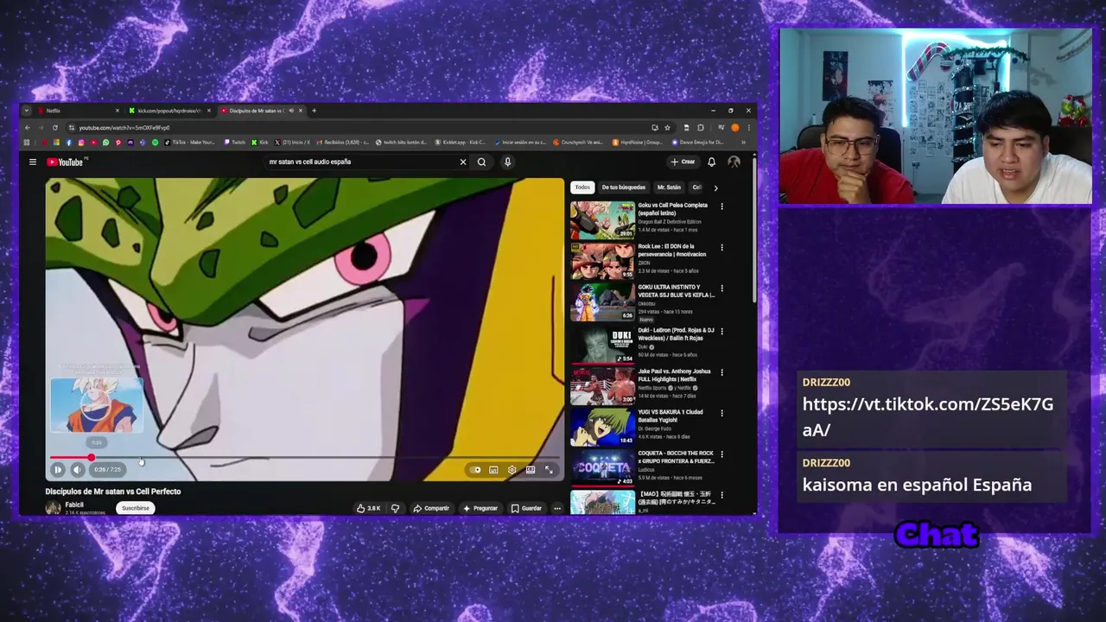1106x622 pixels.
Task: Save video with the Guardar button
Action: 526,508
